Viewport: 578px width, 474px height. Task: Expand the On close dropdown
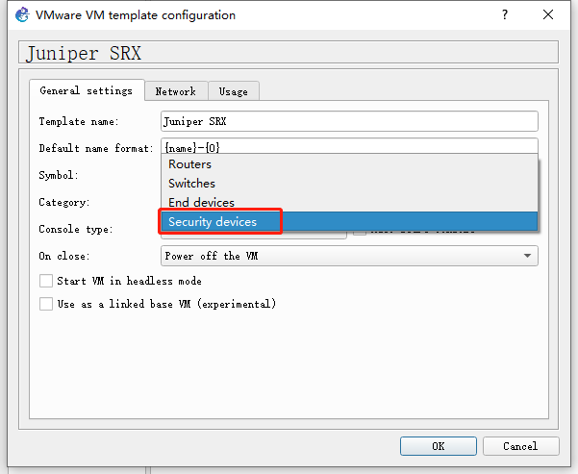pos(349,256)
